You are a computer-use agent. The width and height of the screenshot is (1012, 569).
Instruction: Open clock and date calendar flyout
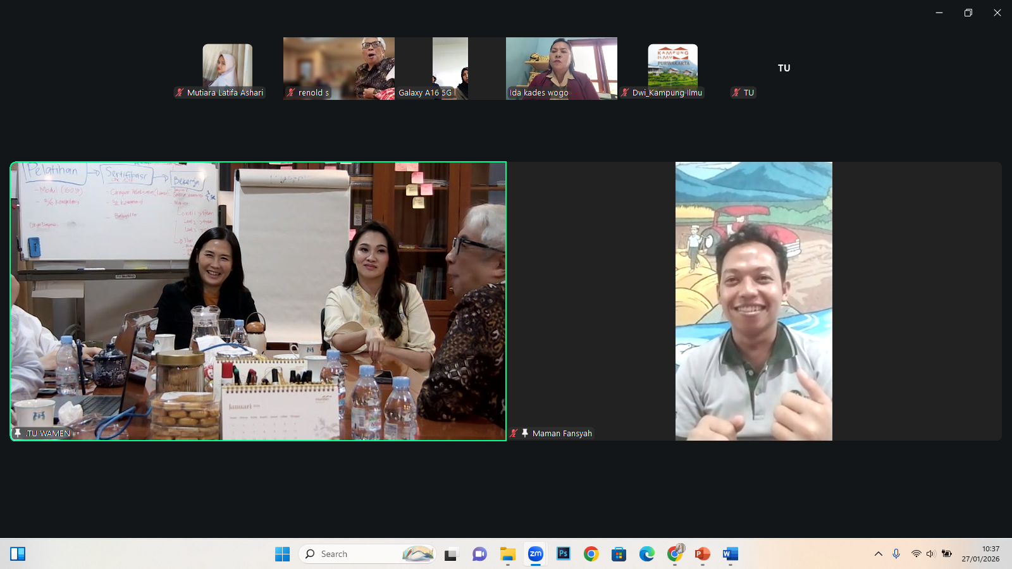pos(980,554)
